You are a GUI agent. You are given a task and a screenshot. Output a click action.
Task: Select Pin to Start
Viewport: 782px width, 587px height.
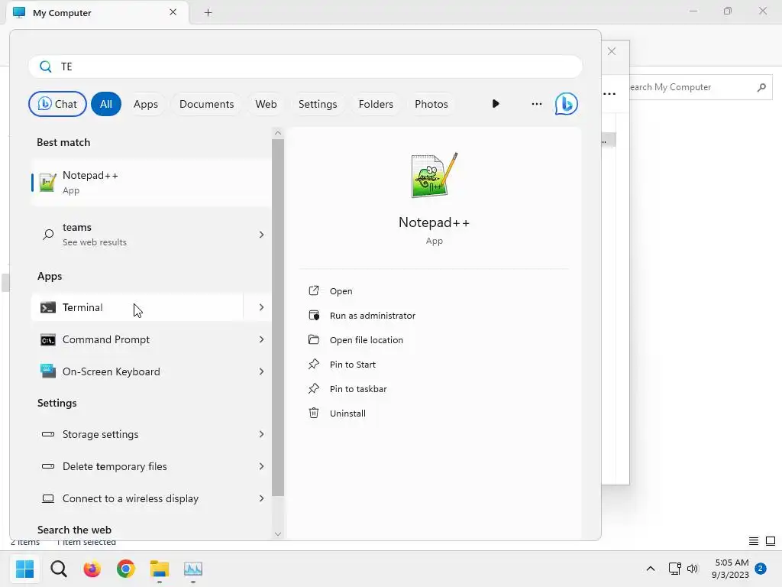353,365
